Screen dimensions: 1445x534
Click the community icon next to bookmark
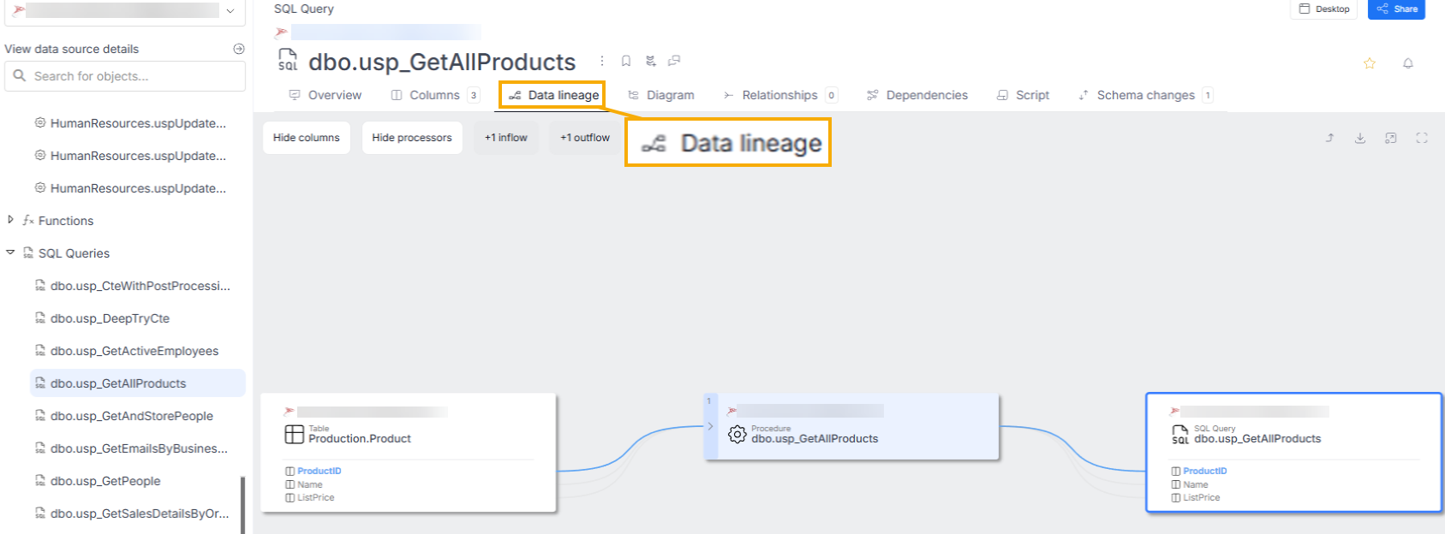coord(651,61)
